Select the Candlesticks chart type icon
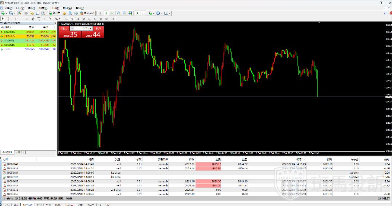The width and height of the screenshot is (392, 206). (x=106, y=13)
